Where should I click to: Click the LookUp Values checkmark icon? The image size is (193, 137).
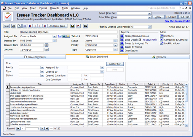pyautogui.click(x=161, y=43)
